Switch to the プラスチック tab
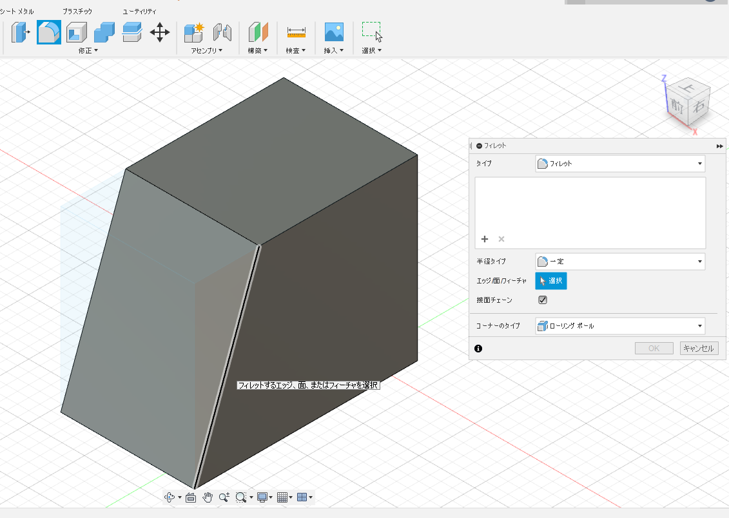Screen dimensions: 729x518 tap(77, 11)
